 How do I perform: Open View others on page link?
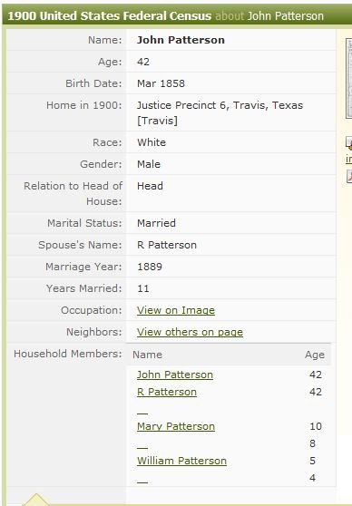[x=190, y=332]
